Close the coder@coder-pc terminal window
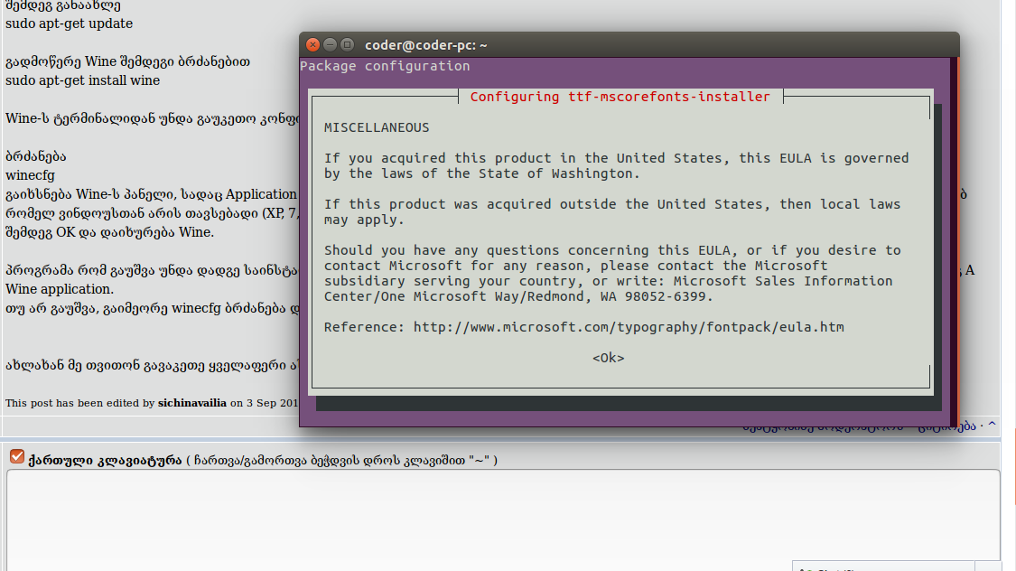 click(x=313, y=44)
